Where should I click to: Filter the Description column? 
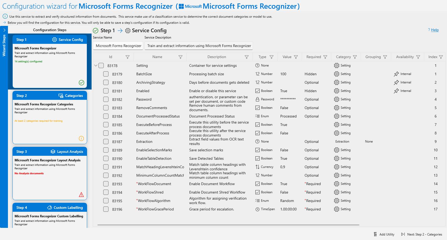(247, 57)
